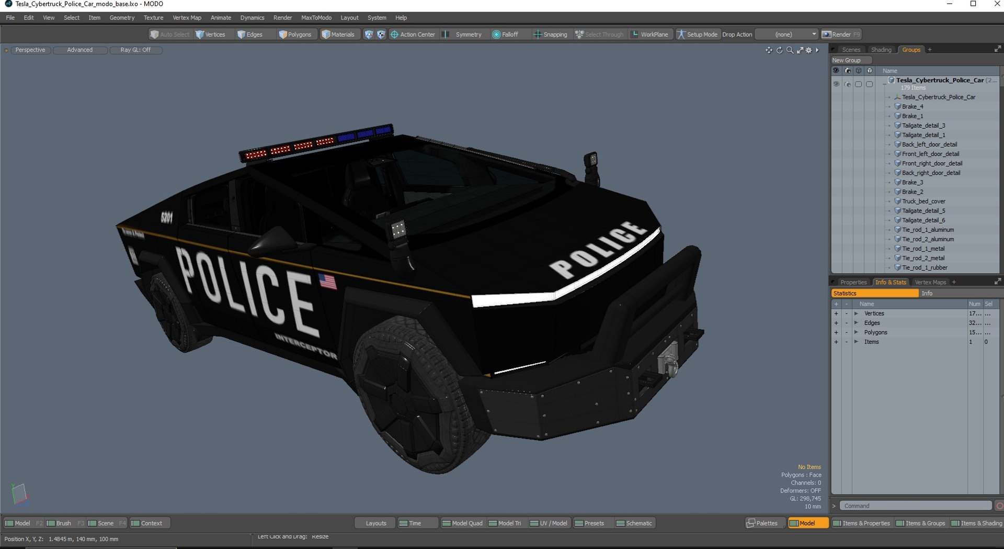Toggle first box checkbox for Tesla group
Viewport: 1004px width, 549px height.
coord(858,84)
